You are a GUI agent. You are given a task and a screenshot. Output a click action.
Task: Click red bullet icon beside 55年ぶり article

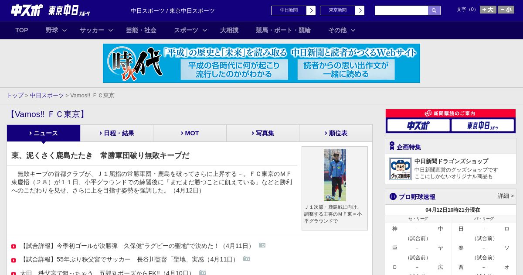pos(14,260)
